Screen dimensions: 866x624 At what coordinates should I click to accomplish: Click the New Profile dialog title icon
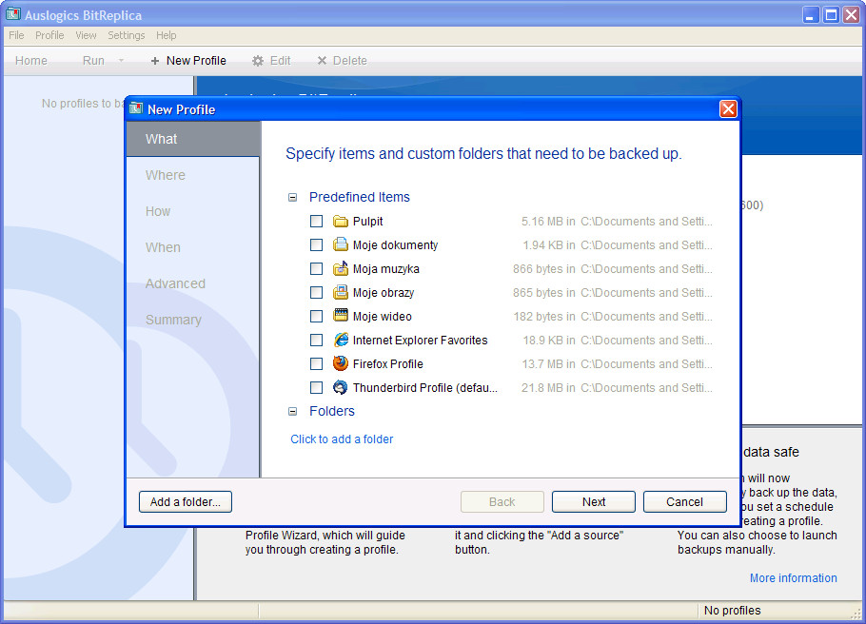pos(136,108)
